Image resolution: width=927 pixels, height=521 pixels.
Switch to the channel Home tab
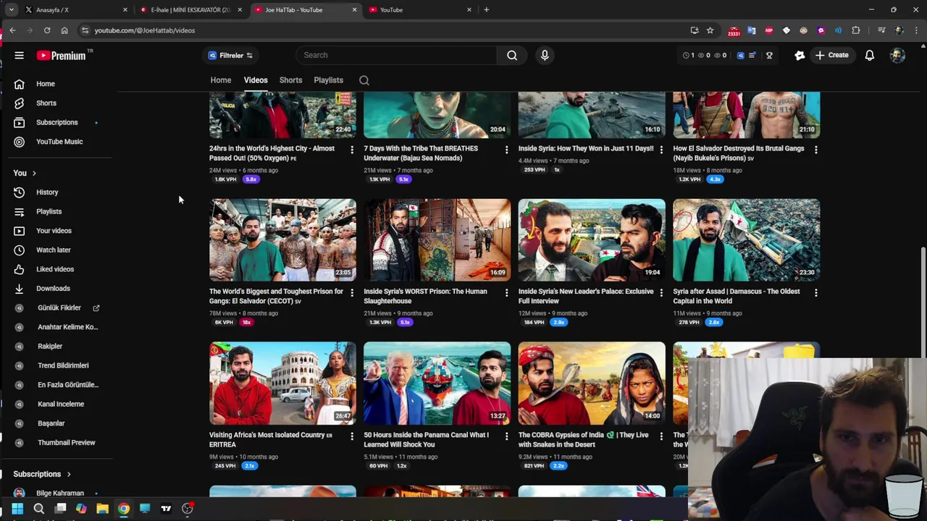pos(221,80)
